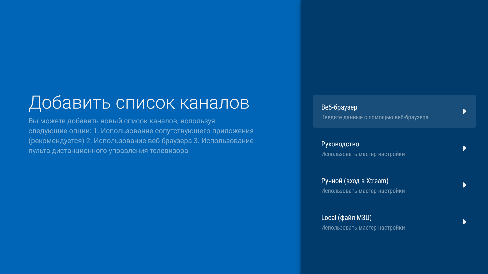Click Использовать мастер настройки under Руководство
The width and height of the screenshot is (488, 274).
coord(363,154)
